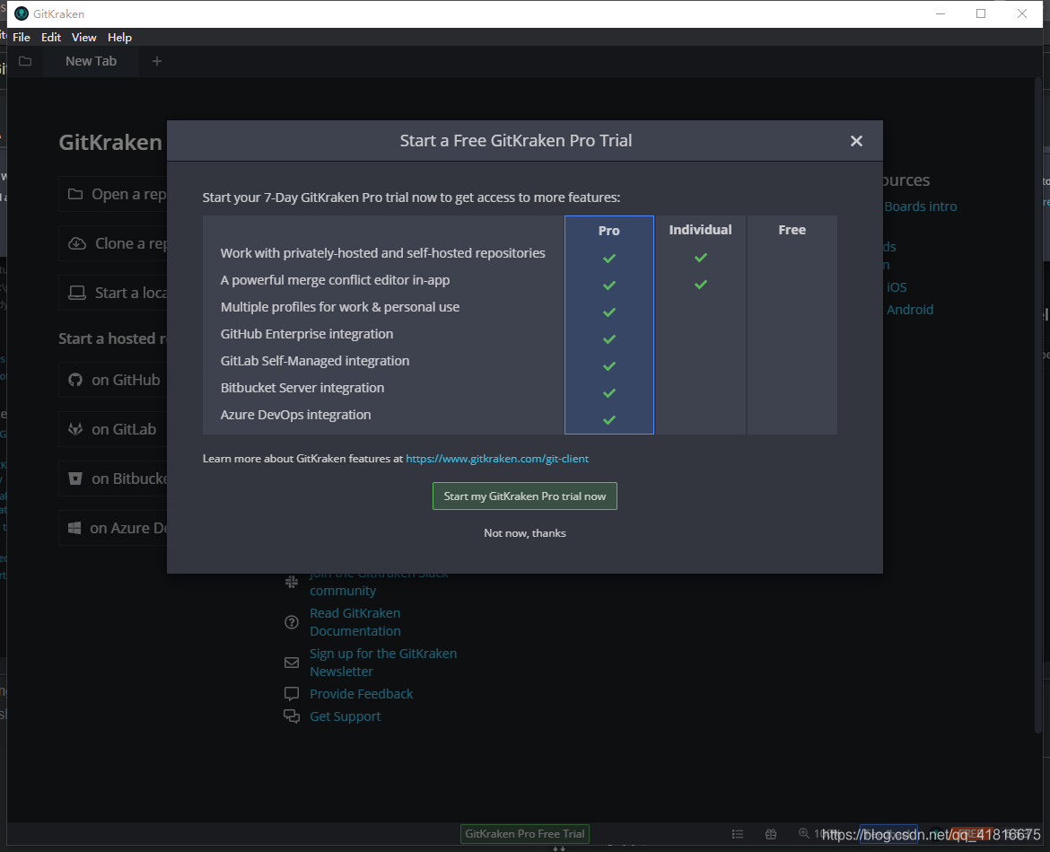Click the feedback speech bubble icon
Viewport: 1050px width, 852px height.
coord(292,694)
